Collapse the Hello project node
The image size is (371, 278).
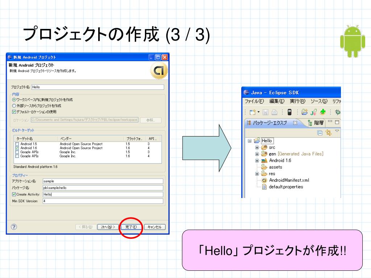point(249,141)
